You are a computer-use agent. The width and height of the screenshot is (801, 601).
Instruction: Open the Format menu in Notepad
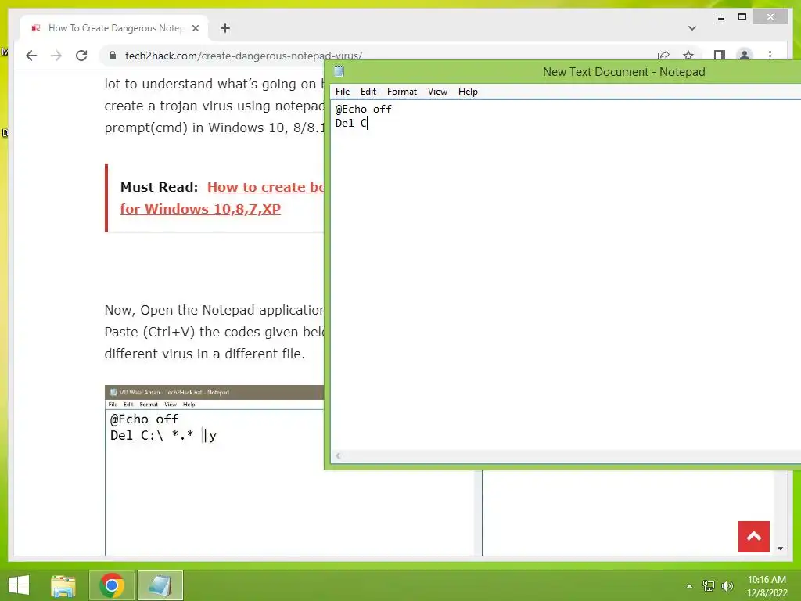click(x=402, y=92)
